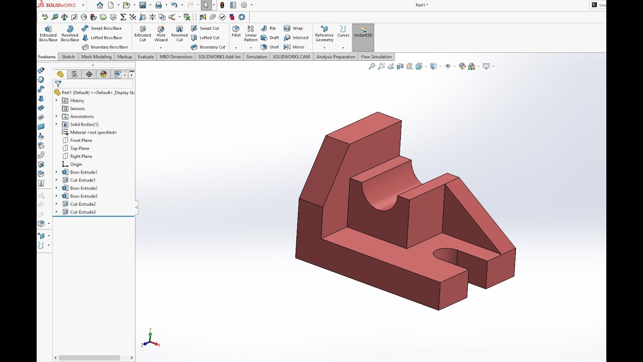
Task: Click the Rebuild traffic light icon
Action: (222, 5)
